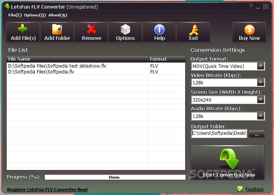Click the Add Folder toolbar button
Image resolution: width=274 pixels, height=195 pixels.
point(57,32)
